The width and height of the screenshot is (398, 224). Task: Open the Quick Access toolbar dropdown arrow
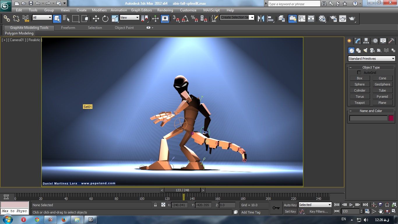click(65, 3)
